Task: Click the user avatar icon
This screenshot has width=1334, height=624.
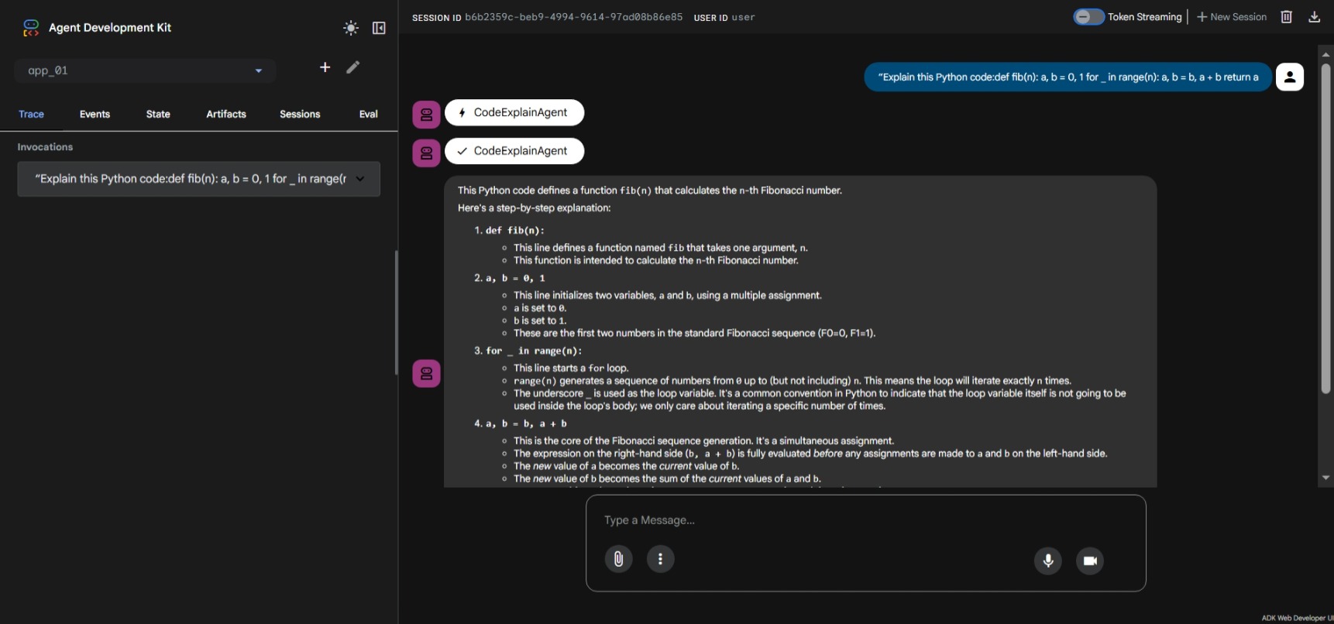Action: coord(1290,77)
